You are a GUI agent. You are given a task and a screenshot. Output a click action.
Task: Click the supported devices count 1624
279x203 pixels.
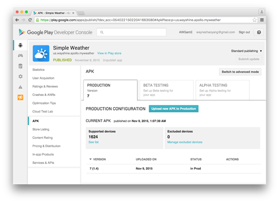[93, 137]
